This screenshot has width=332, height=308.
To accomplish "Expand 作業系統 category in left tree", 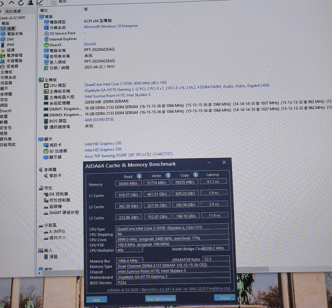I will pos(8,78).
